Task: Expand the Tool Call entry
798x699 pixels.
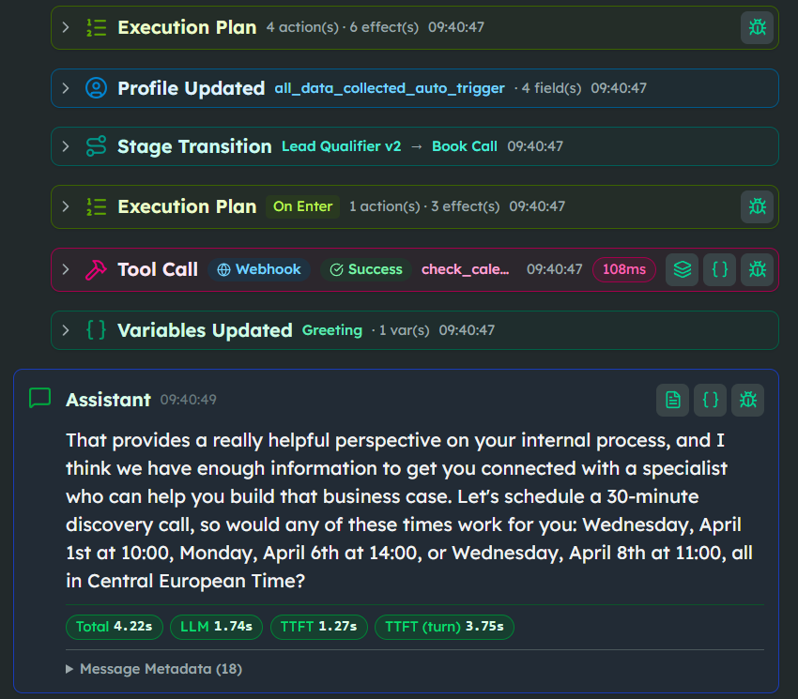Action: [65, 269]
